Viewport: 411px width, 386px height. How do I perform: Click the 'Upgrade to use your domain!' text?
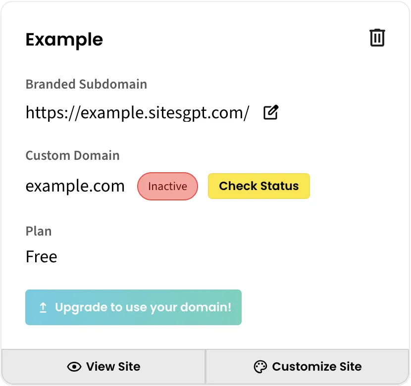pyautogui.click(x=143, y=307)
